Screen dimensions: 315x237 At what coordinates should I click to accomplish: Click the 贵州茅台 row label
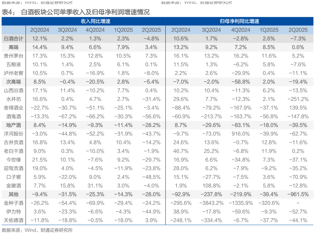click(x=13, y=56)
